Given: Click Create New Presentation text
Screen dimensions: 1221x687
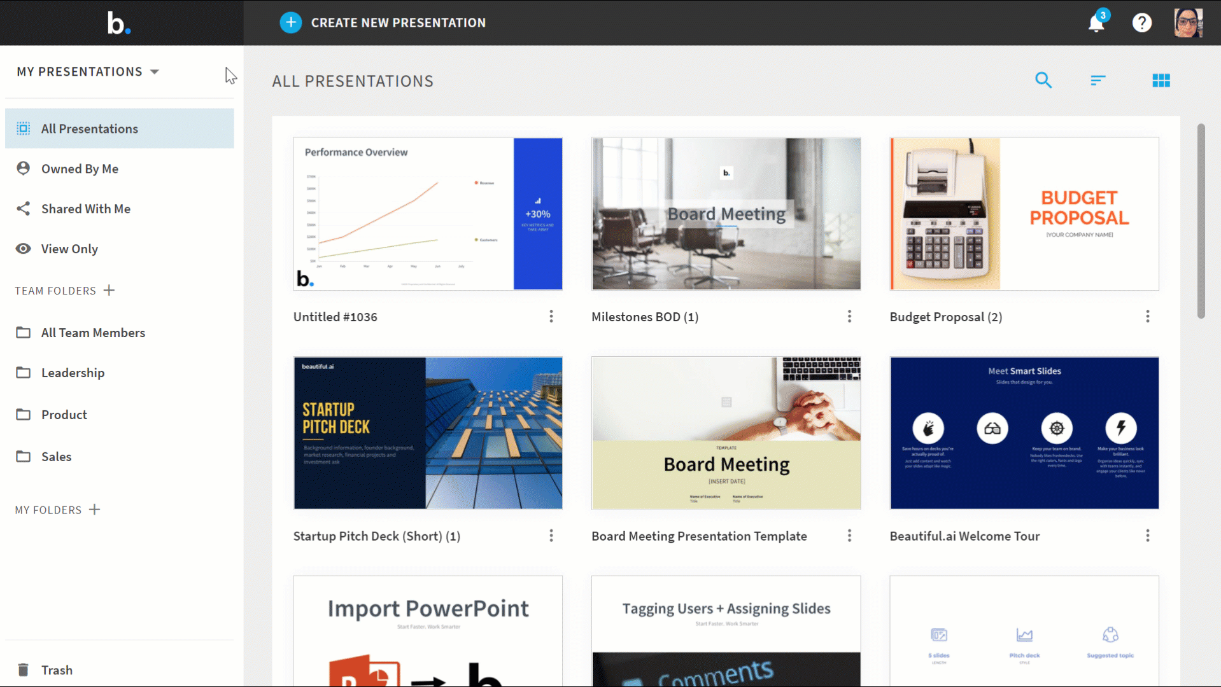Looking at the screenshot, I should (x=399, y=23).
